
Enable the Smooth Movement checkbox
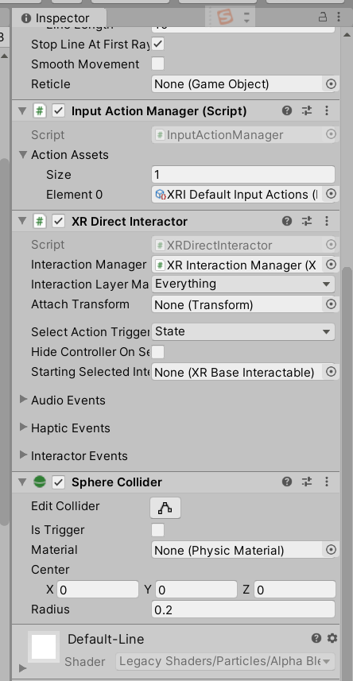157,64
